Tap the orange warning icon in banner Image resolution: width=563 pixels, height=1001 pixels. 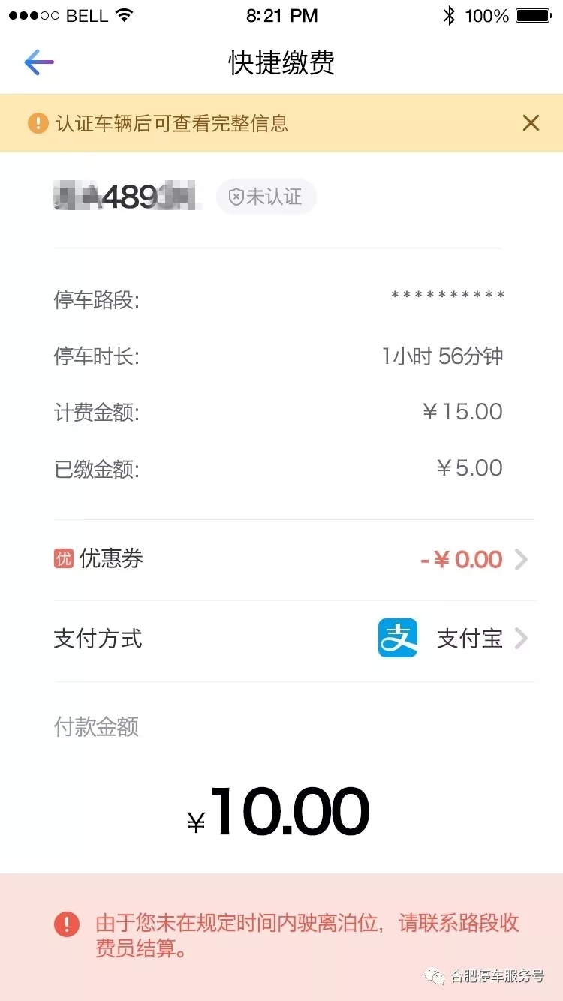[38, 123]
